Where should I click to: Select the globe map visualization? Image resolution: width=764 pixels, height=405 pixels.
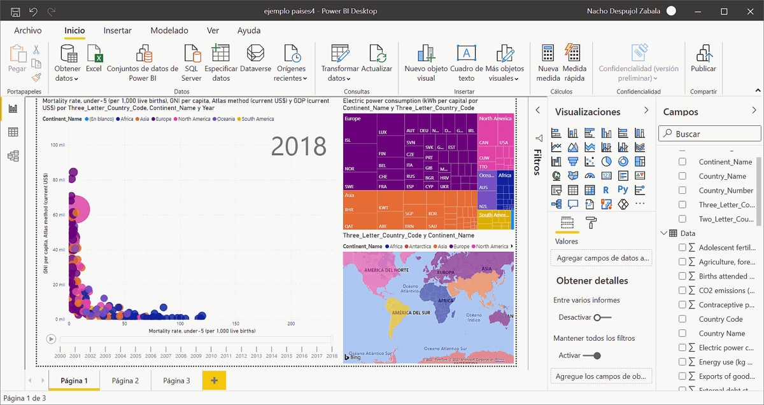[x=556, y=176]
